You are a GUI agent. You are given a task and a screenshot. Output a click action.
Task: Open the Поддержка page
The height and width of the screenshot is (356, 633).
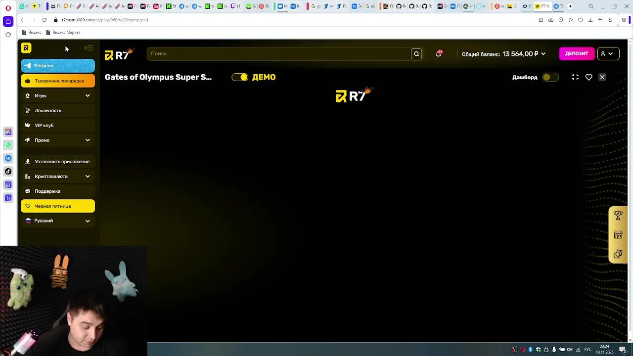pos(58,191)
